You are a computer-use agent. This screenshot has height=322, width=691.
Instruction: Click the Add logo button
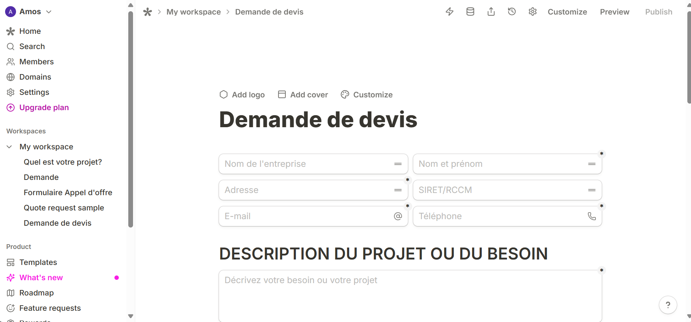242,94
